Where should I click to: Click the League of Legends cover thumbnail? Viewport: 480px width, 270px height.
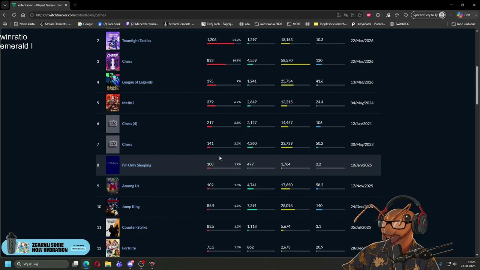pyautogui.click(x=112, y=82)
